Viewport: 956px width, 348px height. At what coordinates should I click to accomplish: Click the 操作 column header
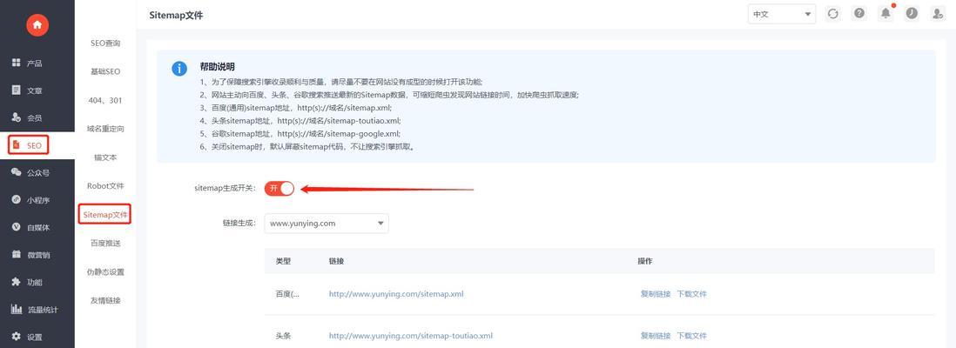[645, 261]
